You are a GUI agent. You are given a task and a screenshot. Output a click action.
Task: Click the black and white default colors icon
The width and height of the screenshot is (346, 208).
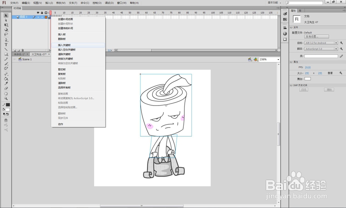pos(4,114)
